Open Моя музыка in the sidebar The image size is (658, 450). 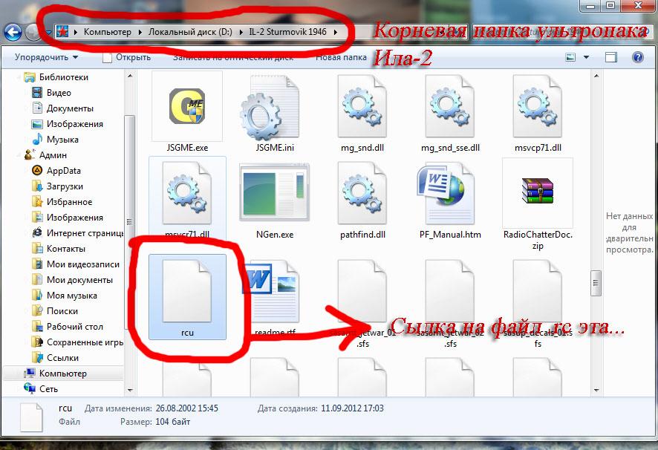point(65,295)
